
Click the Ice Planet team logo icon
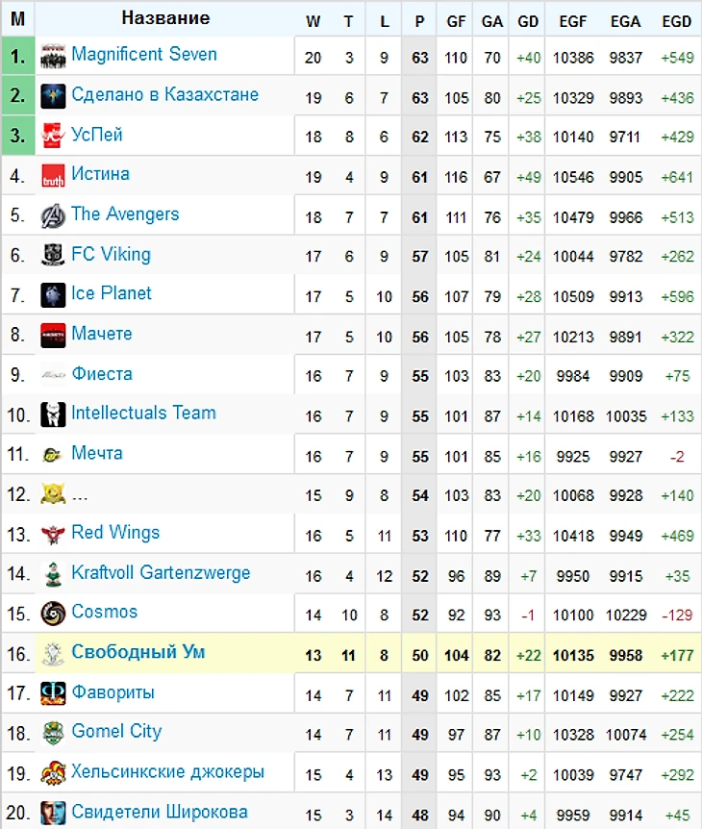[53, 295]
